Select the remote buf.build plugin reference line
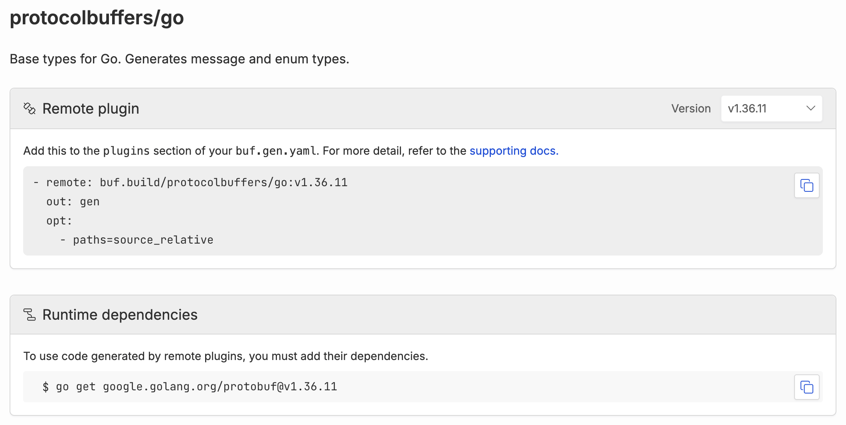 click(x=189, y=182)
